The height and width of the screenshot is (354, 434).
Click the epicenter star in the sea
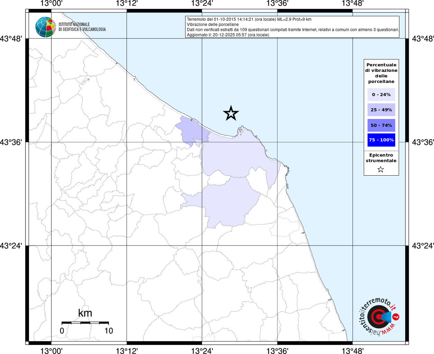click(x=231, y=113)
